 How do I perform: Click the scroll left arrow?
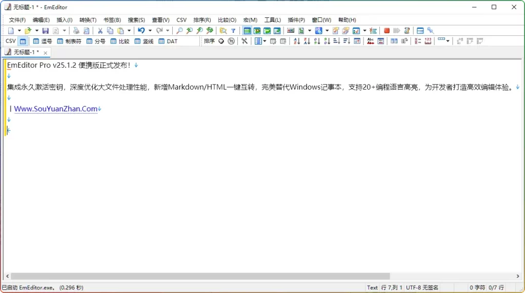(7, 276)
